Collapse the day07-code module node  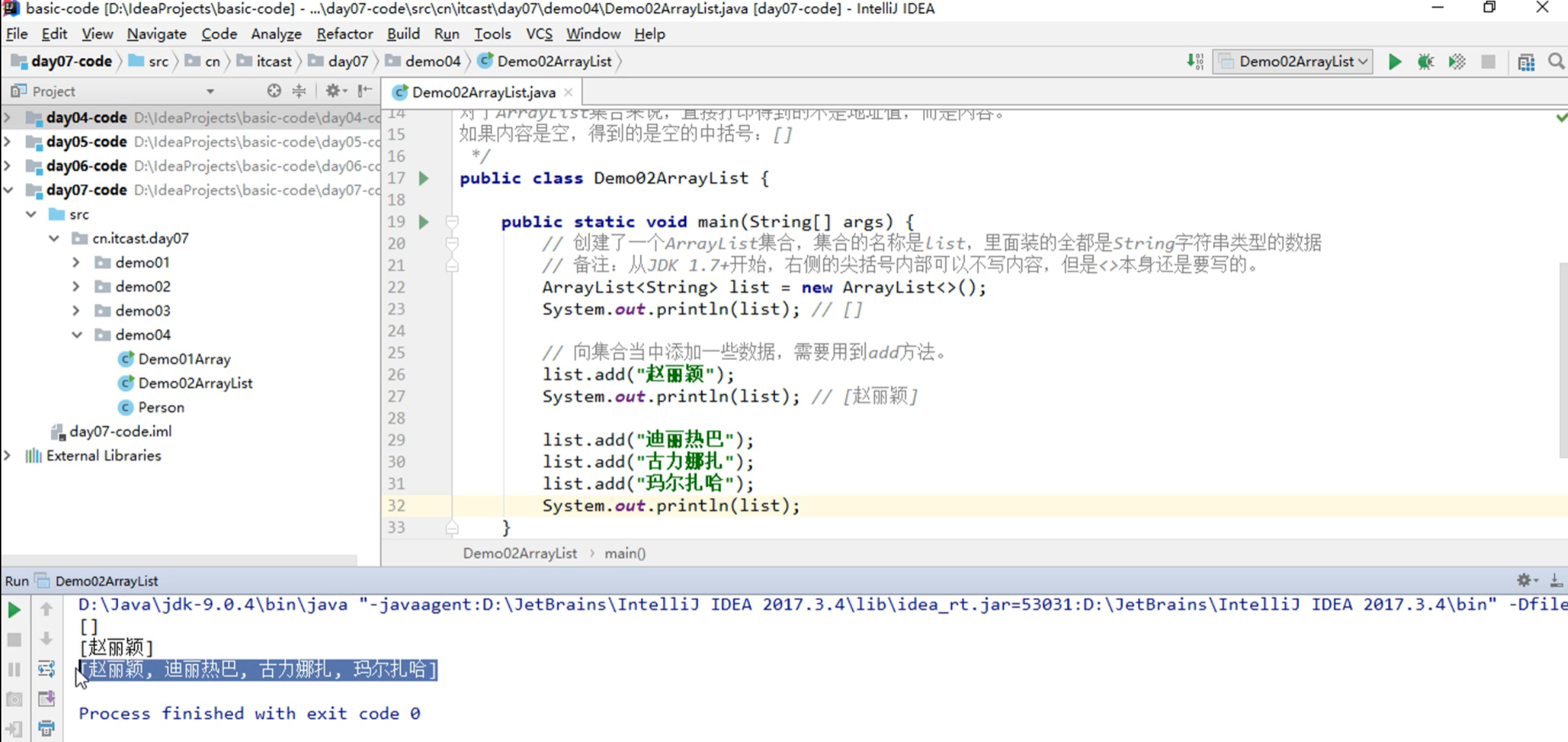[x=8, y=190]
